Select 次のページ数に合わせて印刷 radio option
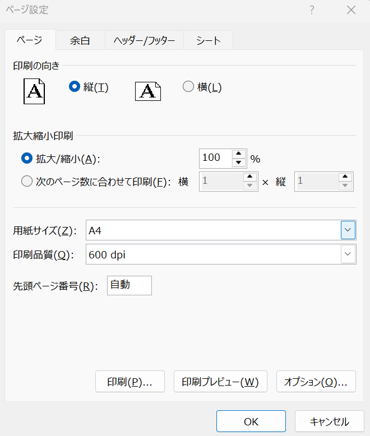Viewport: 370px width, 436px height. pyautogui.click(x=26, y=181)
